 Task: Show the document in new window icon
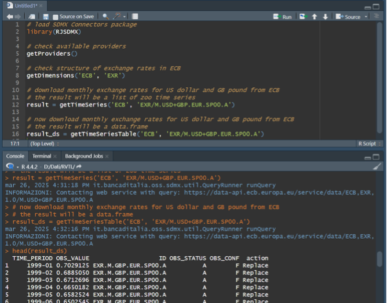tap(31, 16)
